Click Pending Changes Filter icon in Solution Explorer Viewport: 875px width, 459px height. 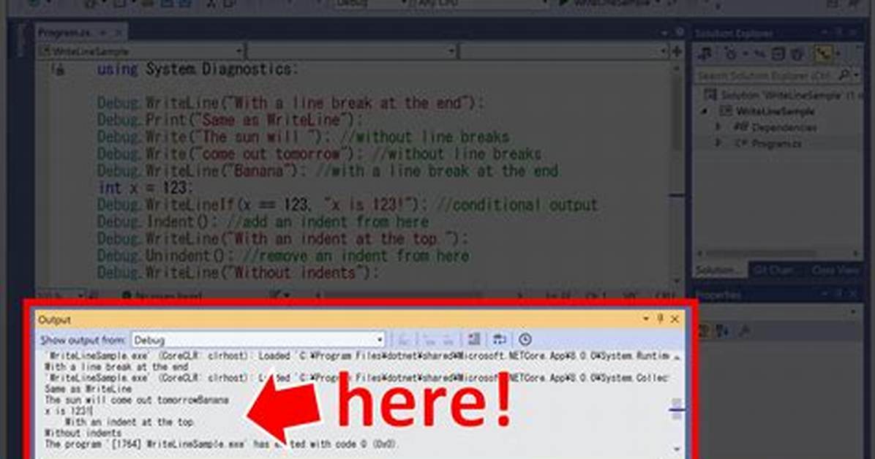(x=730, y=53)
